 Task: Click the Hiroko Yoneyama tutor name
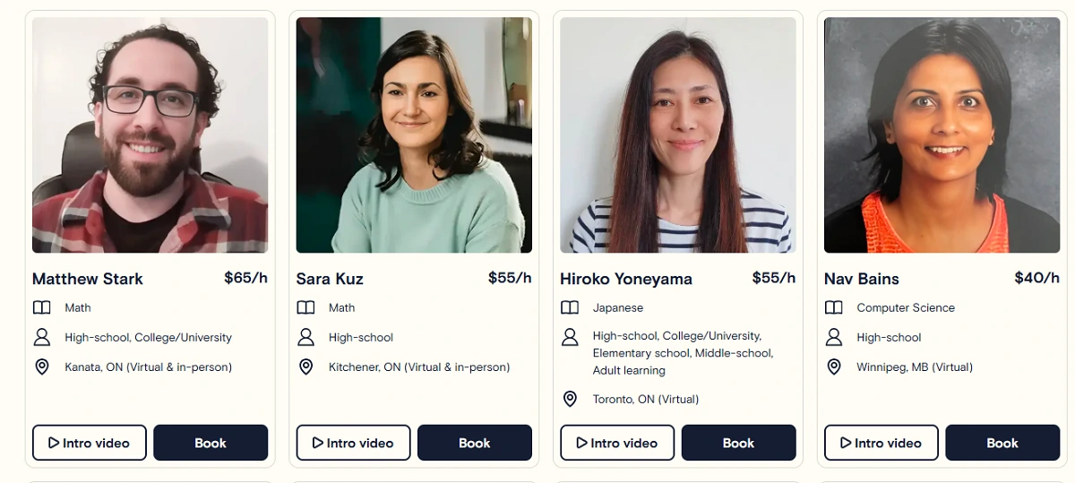tap(626, 279)
